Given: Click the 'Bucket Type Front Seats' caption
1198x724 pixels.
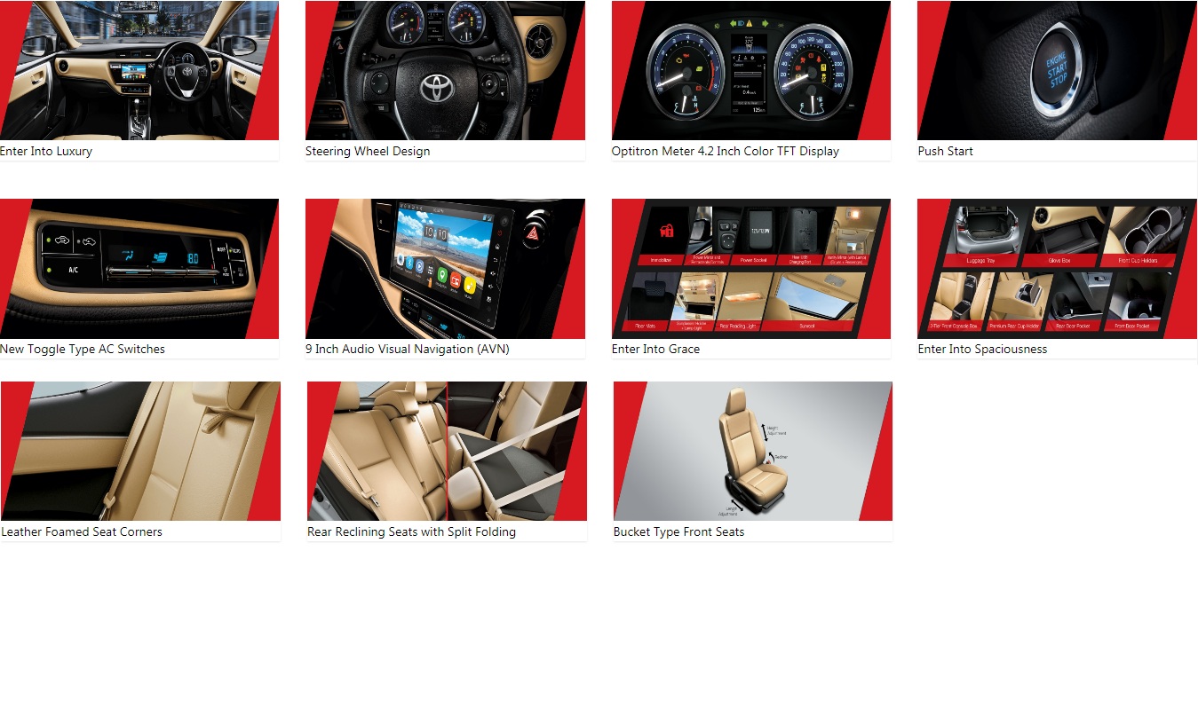Looking at the screenshot, I should tap(678, 531).
